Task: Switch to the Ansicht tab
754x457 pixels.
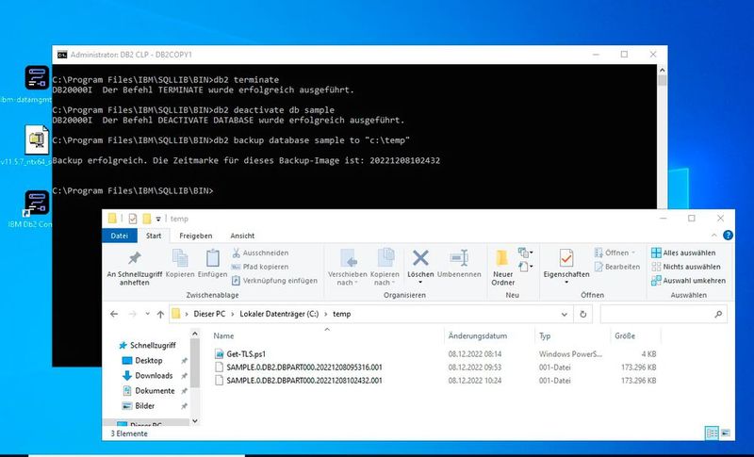Action: tap(242, 236)
